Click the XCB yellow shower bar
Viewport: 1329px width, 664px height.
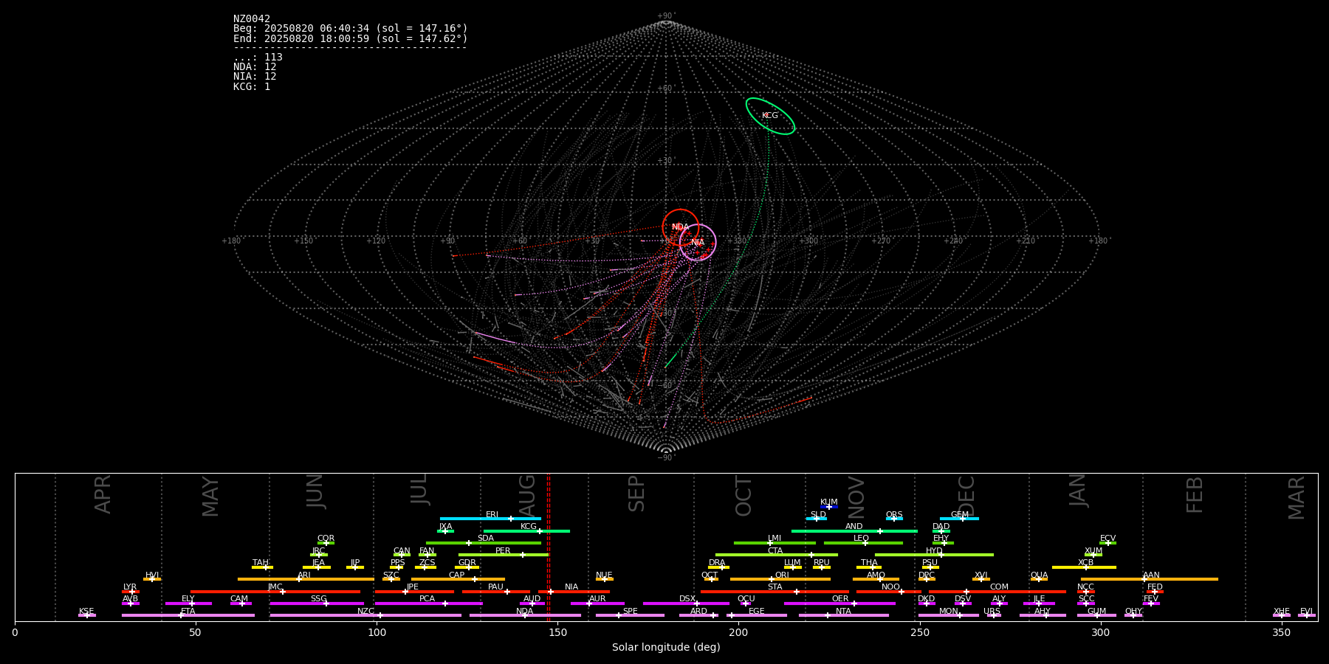tap(1084, 567)
